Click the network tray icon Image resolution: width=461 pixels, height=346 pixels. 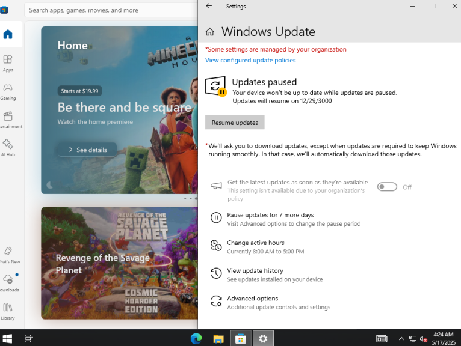[413, 339]
